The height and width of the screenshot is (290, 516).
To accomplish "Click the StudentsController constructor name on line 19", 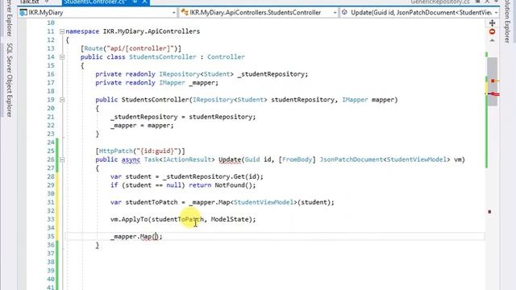I will click(156, 100).
